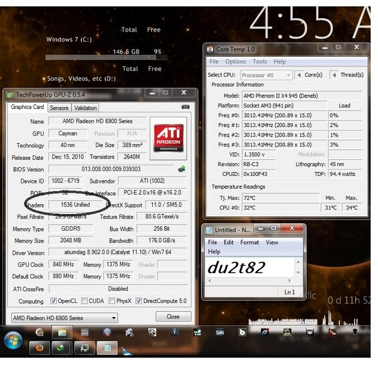The image size is (378, 366).
Task: Click the BIOS Version field 013.008.000.009.039303
Action: pos(111,169)
